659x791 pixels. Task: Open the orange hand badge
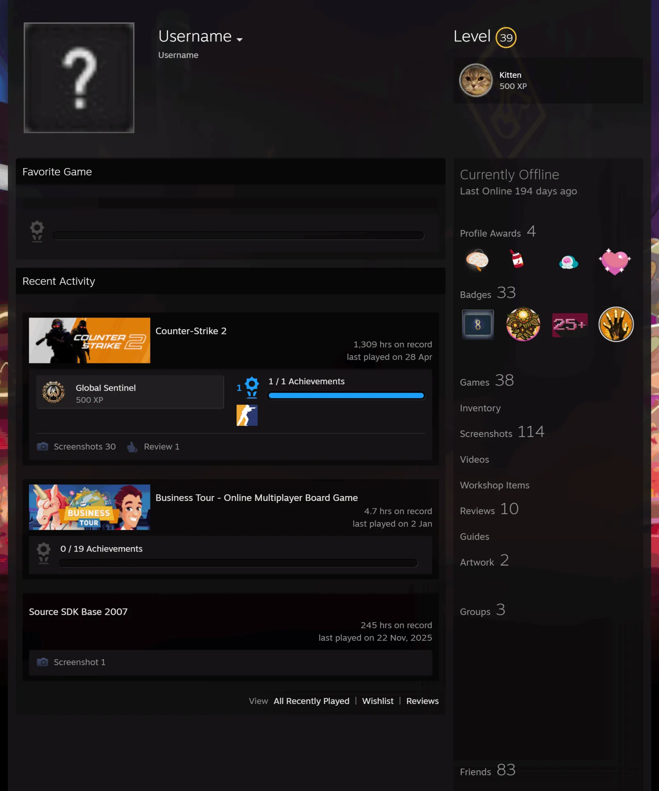[616, 325]
